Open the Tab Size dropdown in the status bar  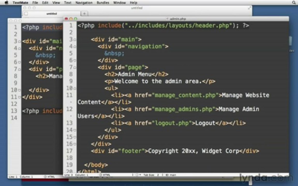tap(153, 175)
